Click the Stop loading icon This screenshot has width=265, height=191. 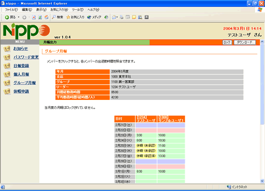click(34, 17)
